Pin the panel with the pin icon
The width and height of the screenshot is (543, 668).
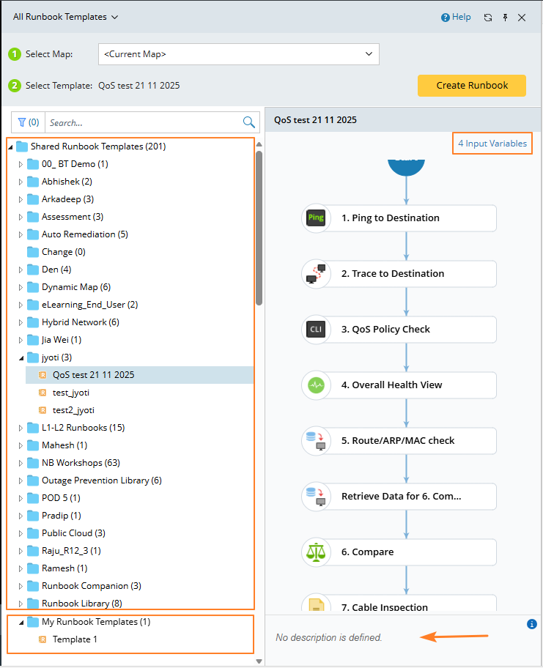505,18
